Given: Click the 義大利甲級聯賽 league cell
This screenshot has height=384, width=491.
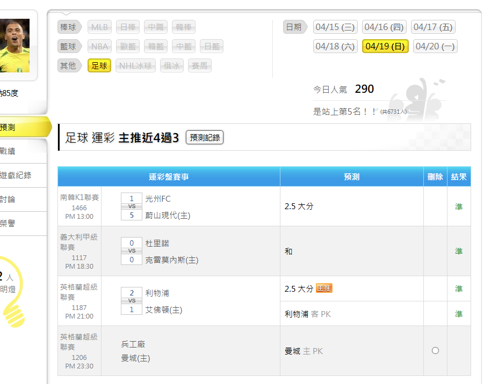Looking at the screenshot, I should pyautogui.click(x=80, y=251).
